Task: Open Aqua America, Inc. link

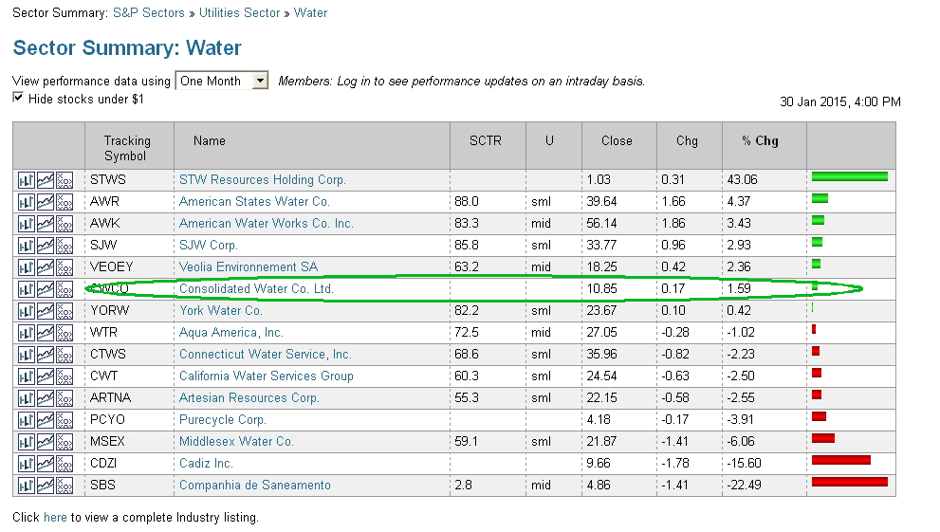Action: pyautogui.click(x=230, y=333)
